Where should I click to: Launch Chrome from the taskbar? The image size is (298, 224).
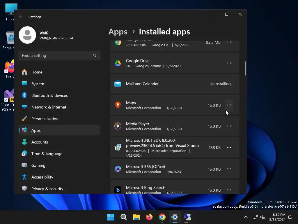(x=162, y=217)
